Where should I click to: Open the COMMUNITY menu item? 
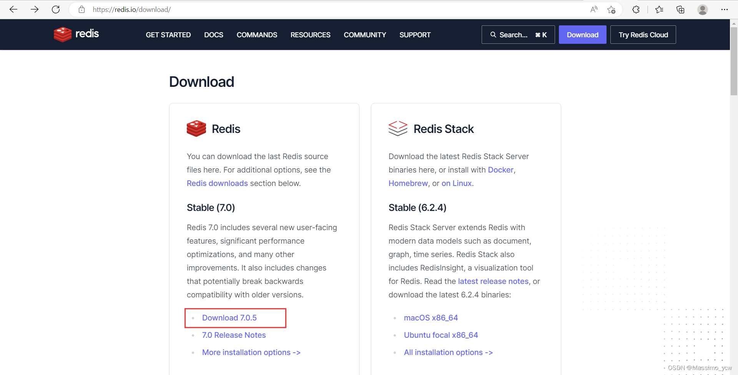coord(365,35)
